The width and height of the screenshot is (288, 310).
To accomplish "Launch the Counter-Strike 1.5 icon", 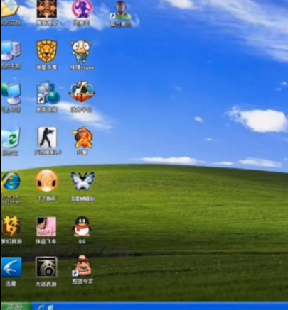I will tap(47, 138).
